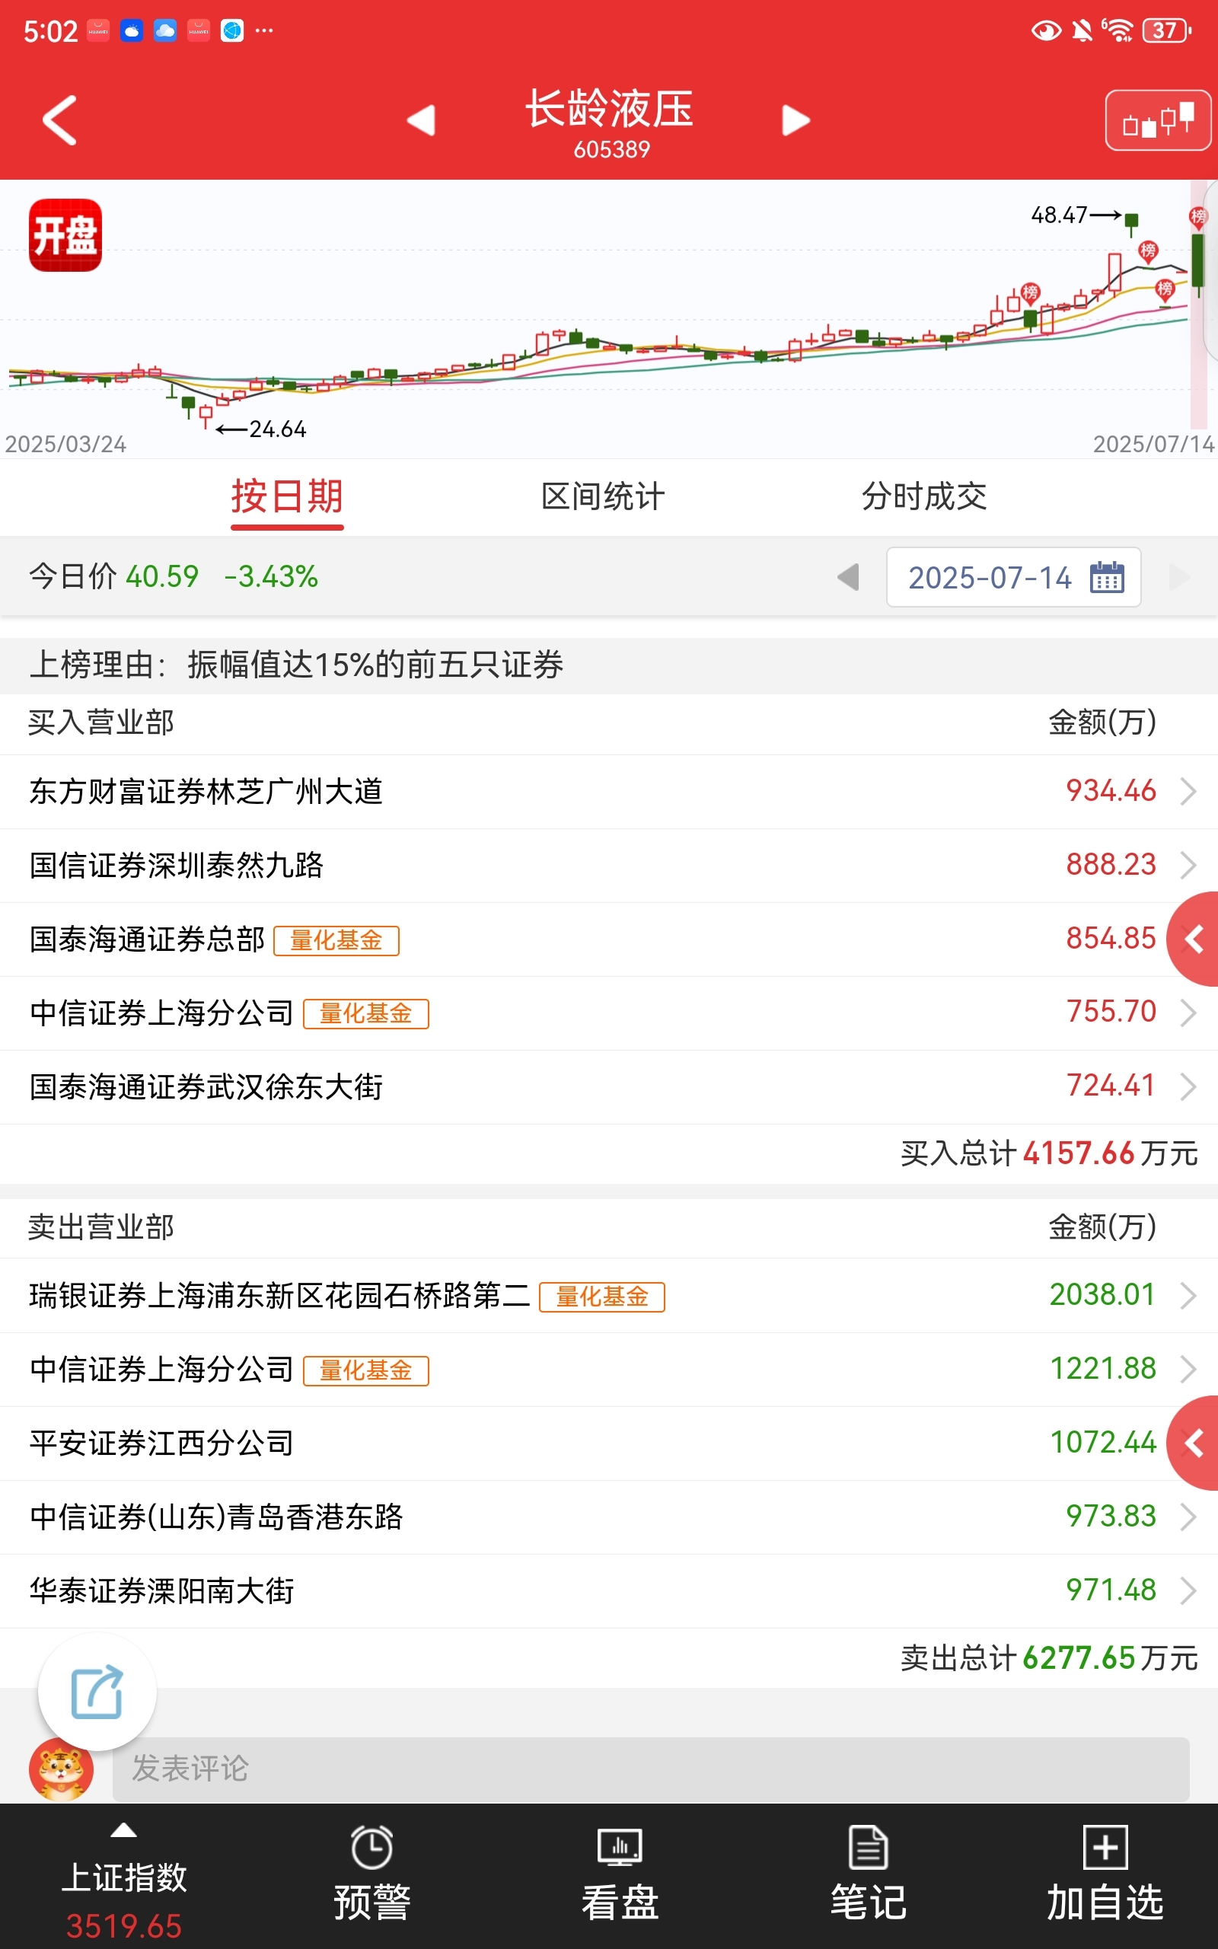Expand details arrow for 888.23 row
The image size is (1218, 1949).
click(x=1188, y=866)
